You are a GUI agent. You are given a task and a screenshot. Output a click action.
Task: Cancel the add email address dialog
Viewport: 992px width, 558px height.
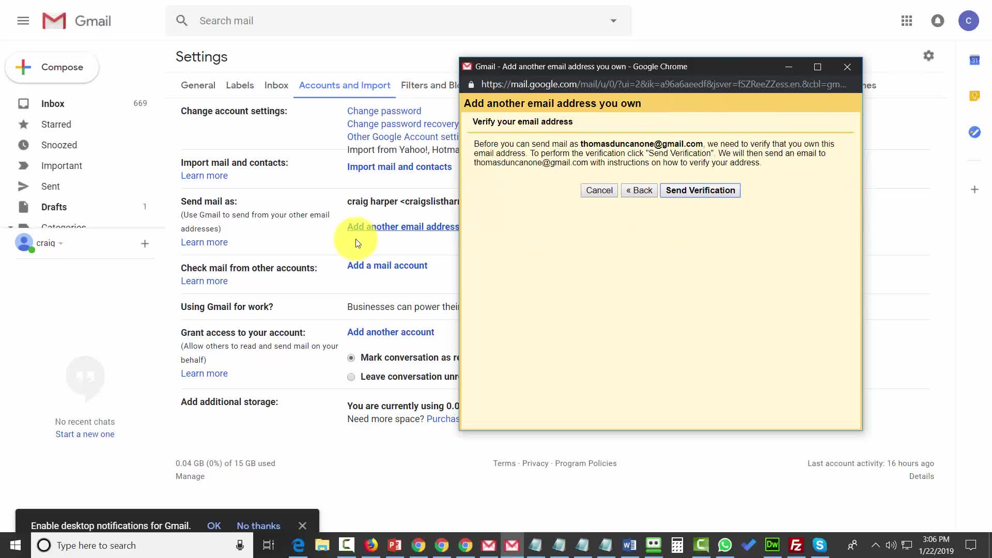(x=599, y=190)
